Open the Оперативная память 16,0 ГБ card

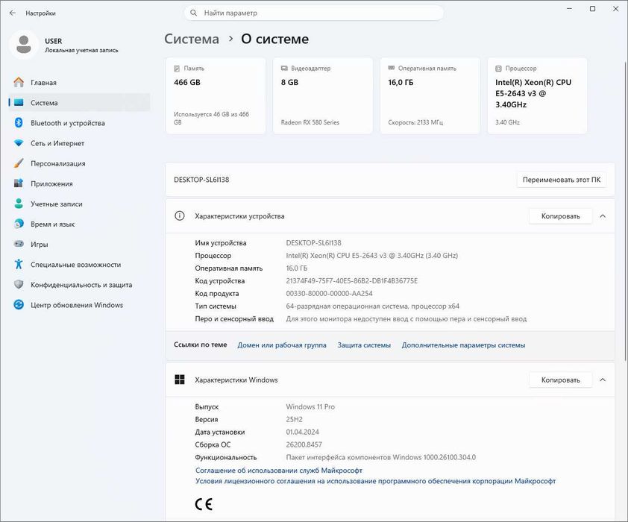pos(430,95)
